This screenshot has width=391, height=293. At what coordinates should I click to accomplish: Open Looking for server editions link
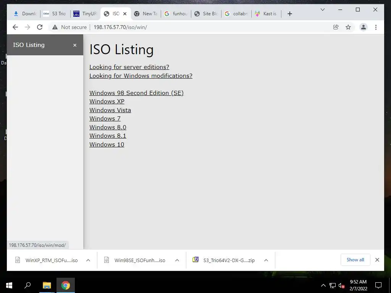pyautogui.click(x=129, y=67)
